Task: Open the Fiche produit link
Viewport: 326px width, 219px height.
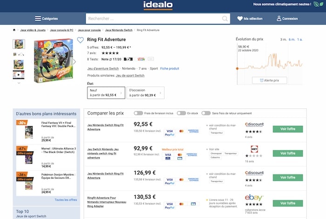Action: tap(170, 68)
